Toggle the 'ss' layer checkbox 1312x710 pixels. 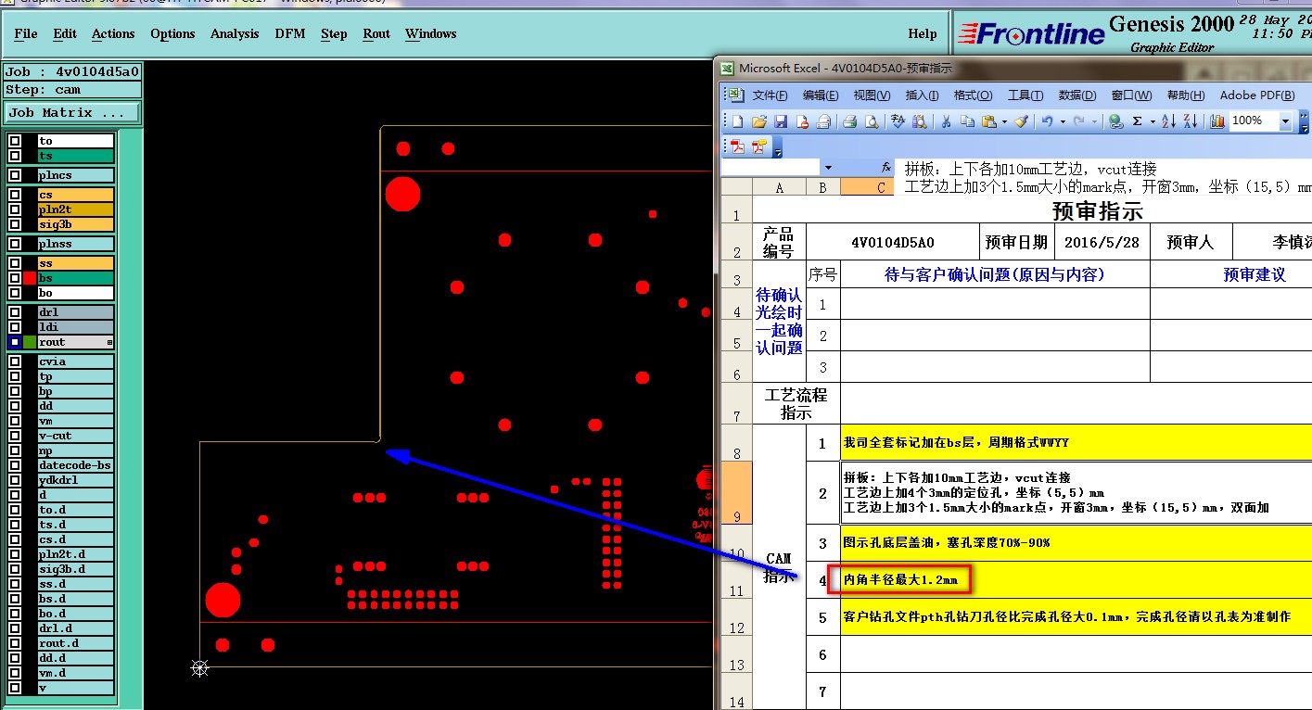pyautogui.click(x=15, y=263)
